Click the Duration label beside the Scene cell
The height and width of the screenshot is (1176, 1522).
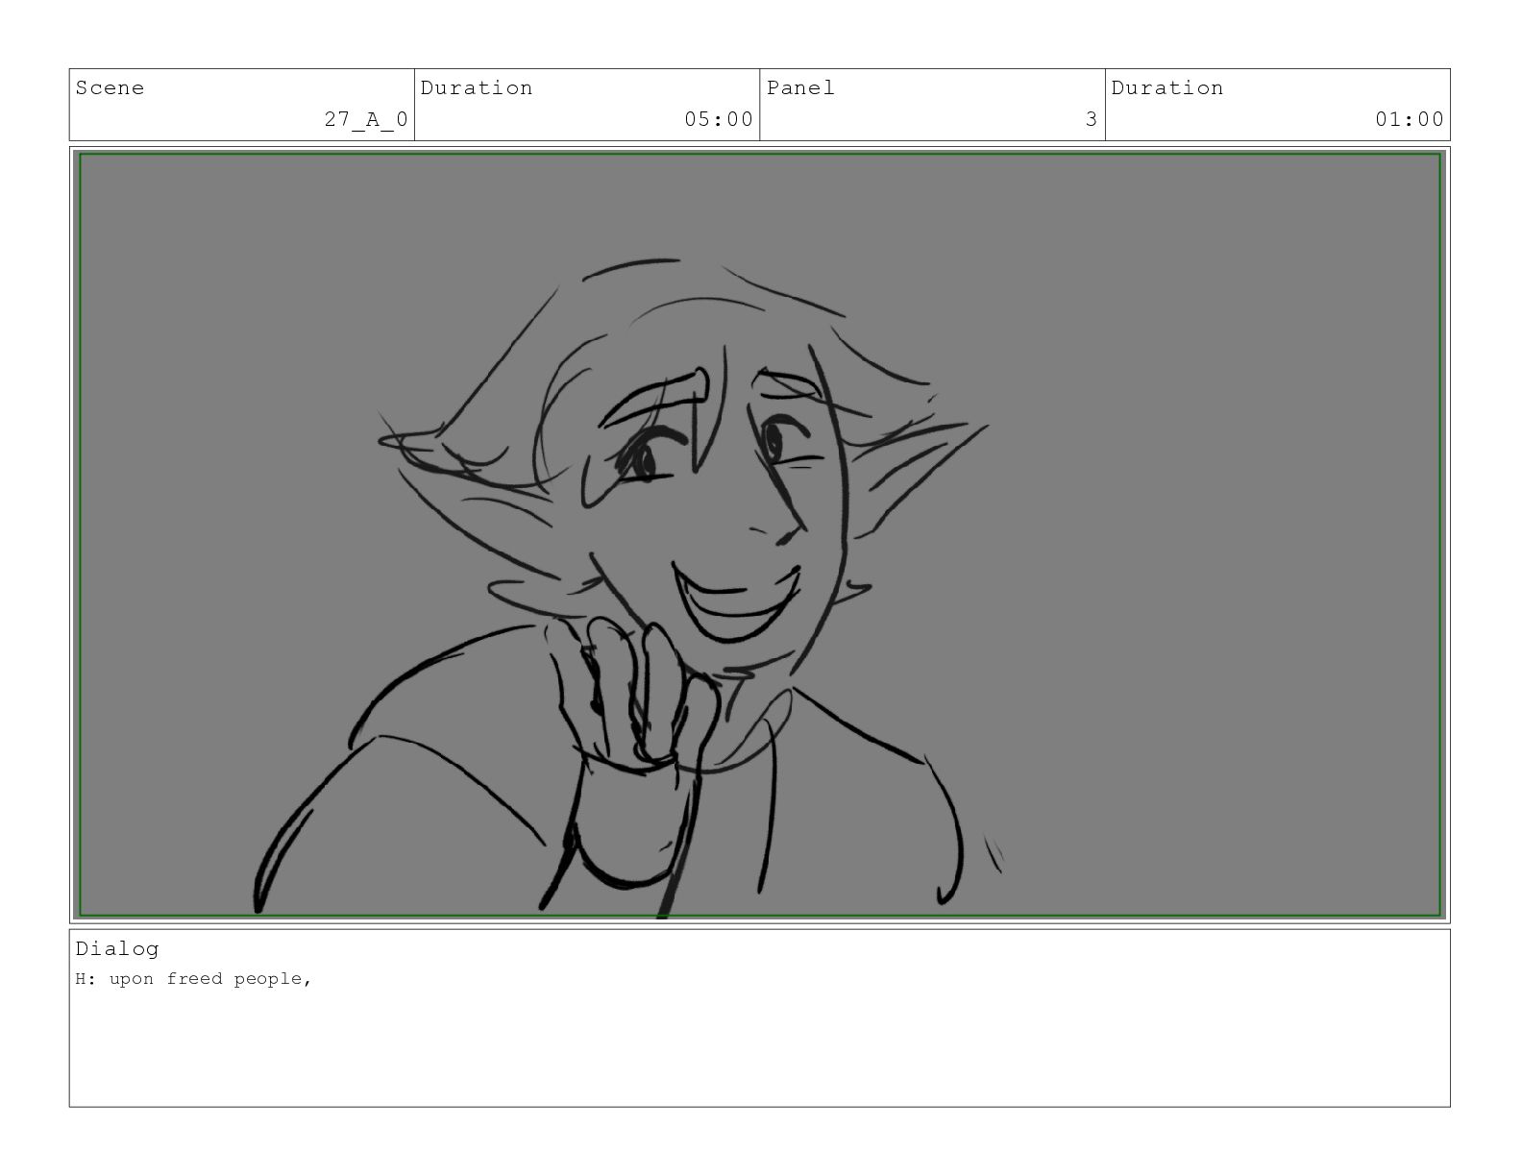coord(477,88)
